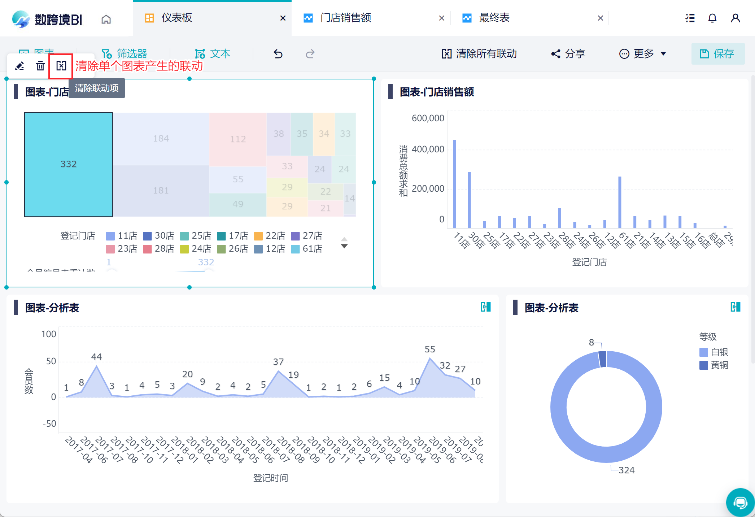
Task: Switch to the 门店销售额 tab
Action: pyautogui.click(x=345, y=18)
